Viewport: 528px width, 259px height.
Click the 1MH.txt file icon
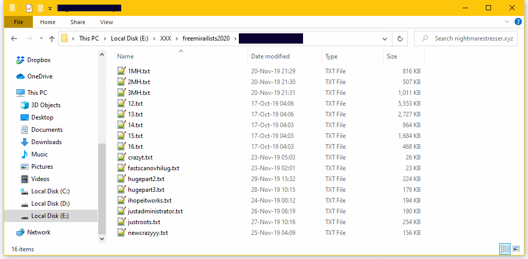point(122,71)
